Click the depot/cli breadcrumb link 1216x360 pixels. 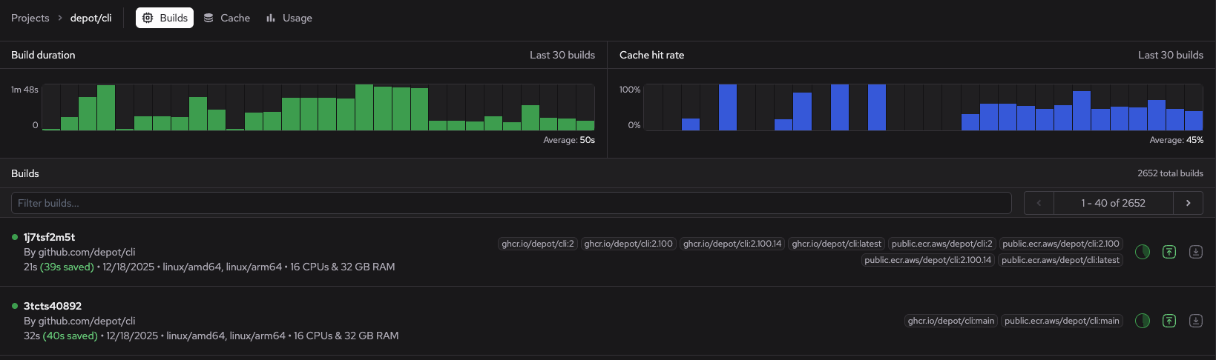point(91,18)
